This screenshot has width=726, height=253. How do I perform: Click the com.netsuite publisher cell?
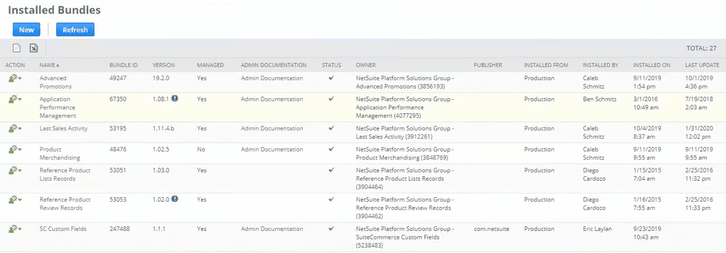click(492, 228)
